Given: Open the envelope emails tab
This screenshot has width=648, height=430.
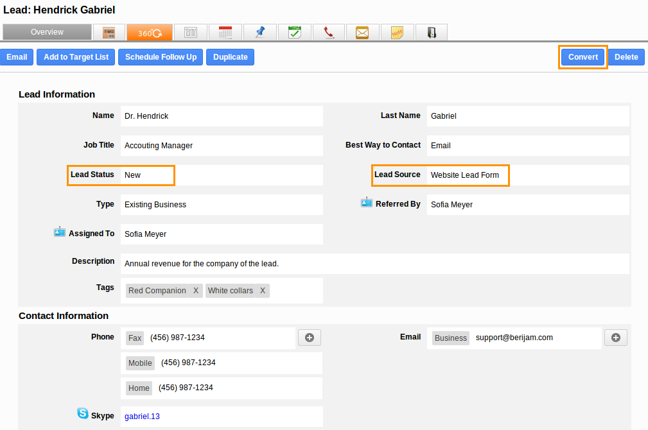Looking at the screenshot, I should [x=363, y=32].
